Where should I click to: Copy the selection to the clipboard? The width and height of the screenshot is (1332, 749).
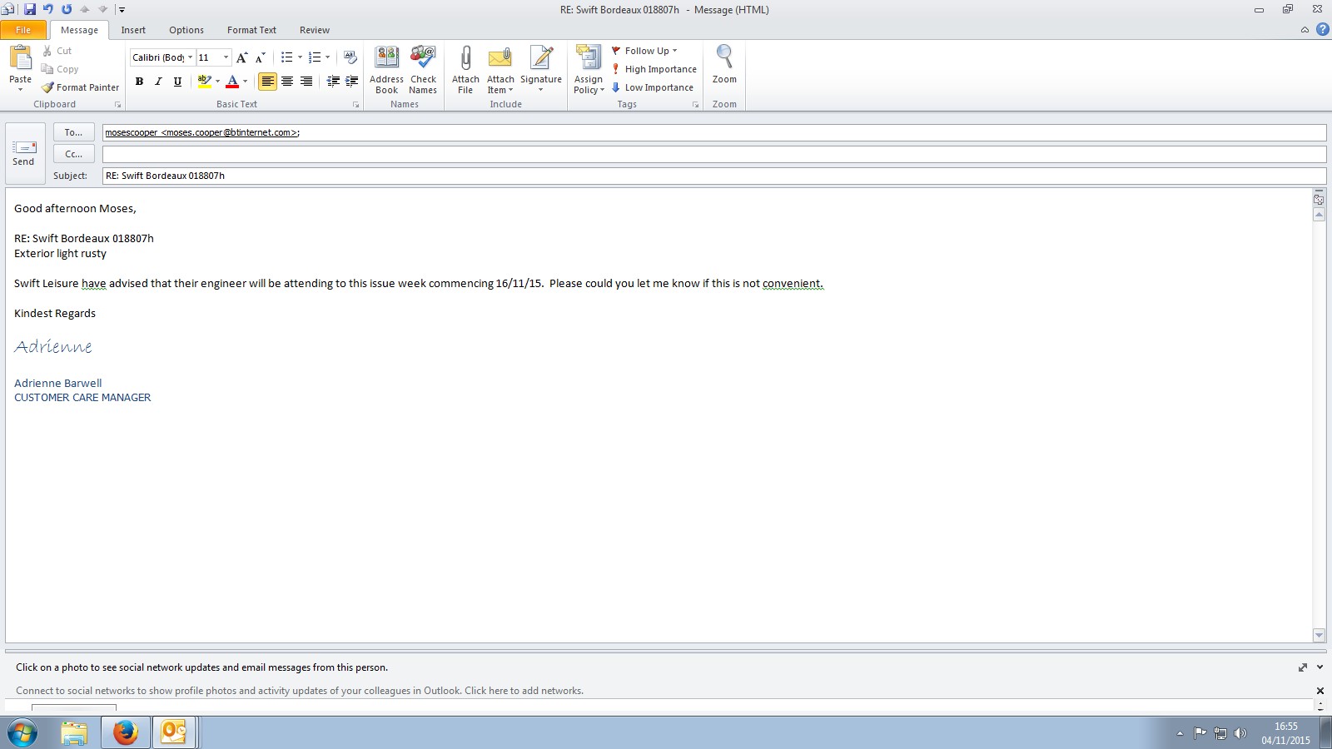tap(60, 69)
